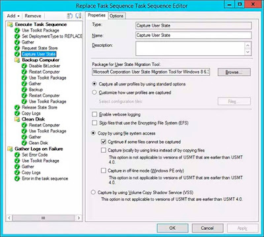Click the tree panel's horizontal scrollbar thumb
The height and width of the screenshot is (237, 264).
(x=43, y=218)
